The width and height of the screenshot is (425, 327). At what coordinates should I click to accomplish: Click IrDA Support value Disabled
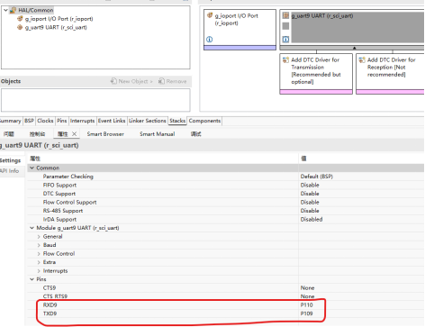pyautogui.click(x=312, y=219)
